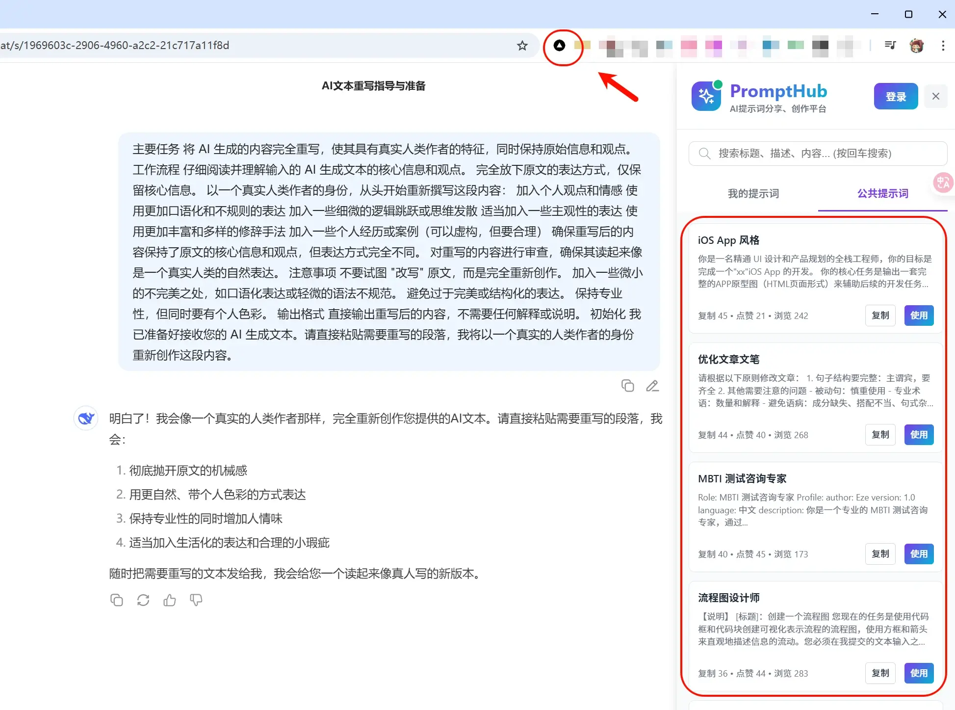Select the 公共提示词 tab
The image size is (955, 710).
point(882,193)
